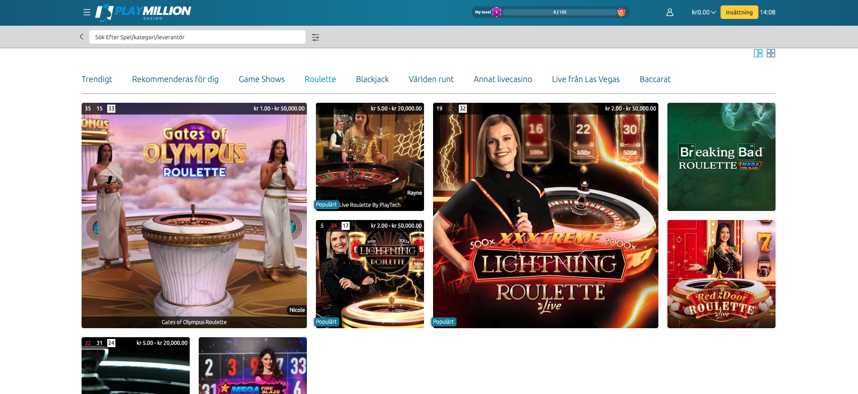Click dealer name Nicole label

tap(297, 310)
